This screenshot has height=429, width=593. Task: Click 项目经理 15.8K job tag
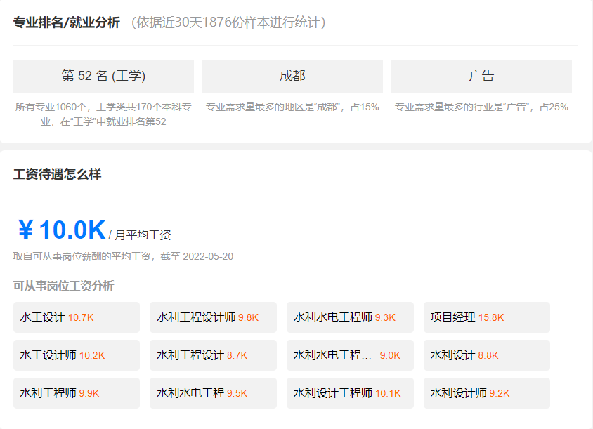click(x=487, y=317)
